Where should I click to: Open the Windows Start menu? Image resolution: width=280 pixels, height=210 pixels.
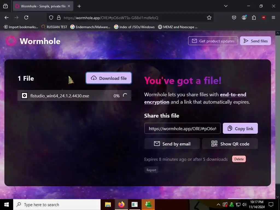tap(7, 205)
